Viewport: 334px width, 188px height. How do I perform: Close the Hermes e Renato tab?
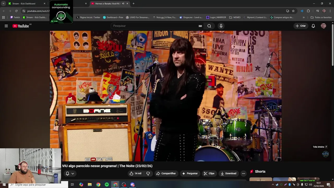click(127, 4)
